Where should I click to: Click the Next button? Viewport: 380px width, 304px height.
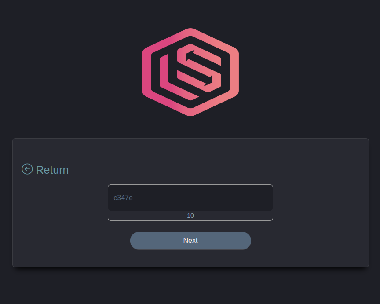pyautogui.click(x=190, y=241)
